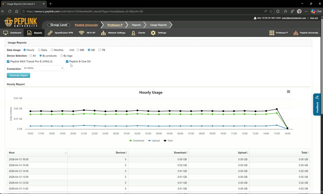Click the Feedback pencil icon
Screen dimensions: 323x194
click(317, 97)
